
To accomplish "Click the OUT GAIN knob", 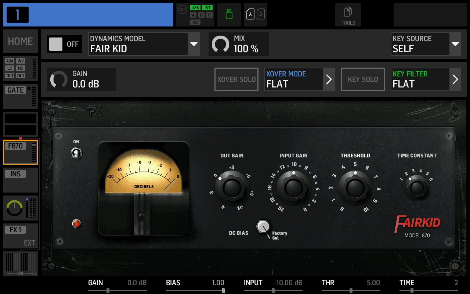I will point(232,189).
